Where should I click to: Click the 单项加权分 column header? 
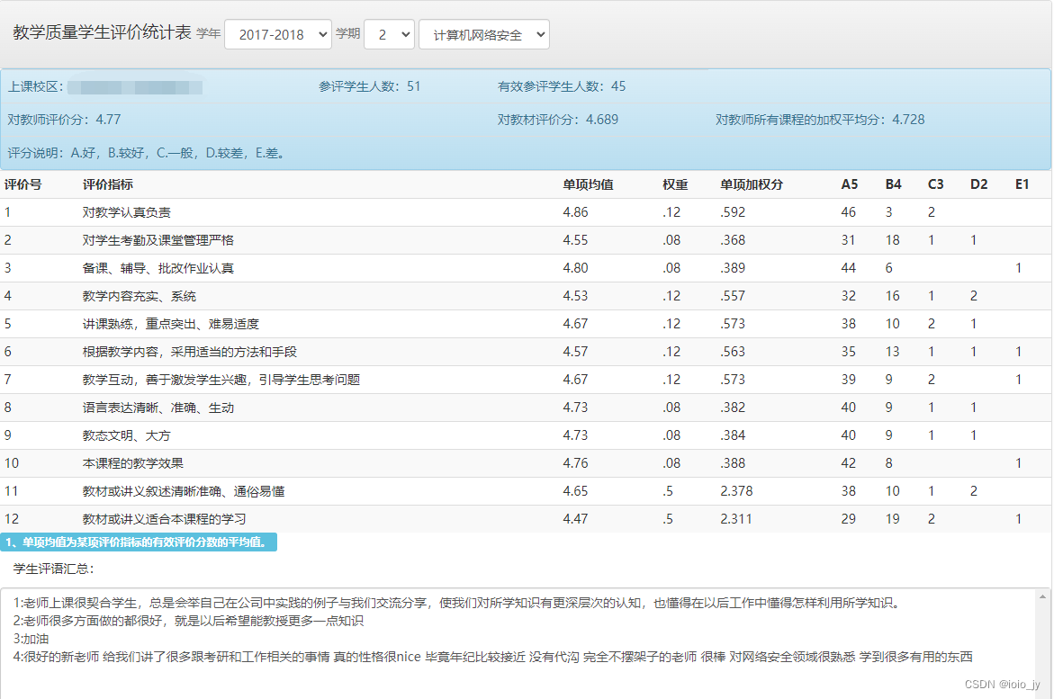click(x=752, y=184)
